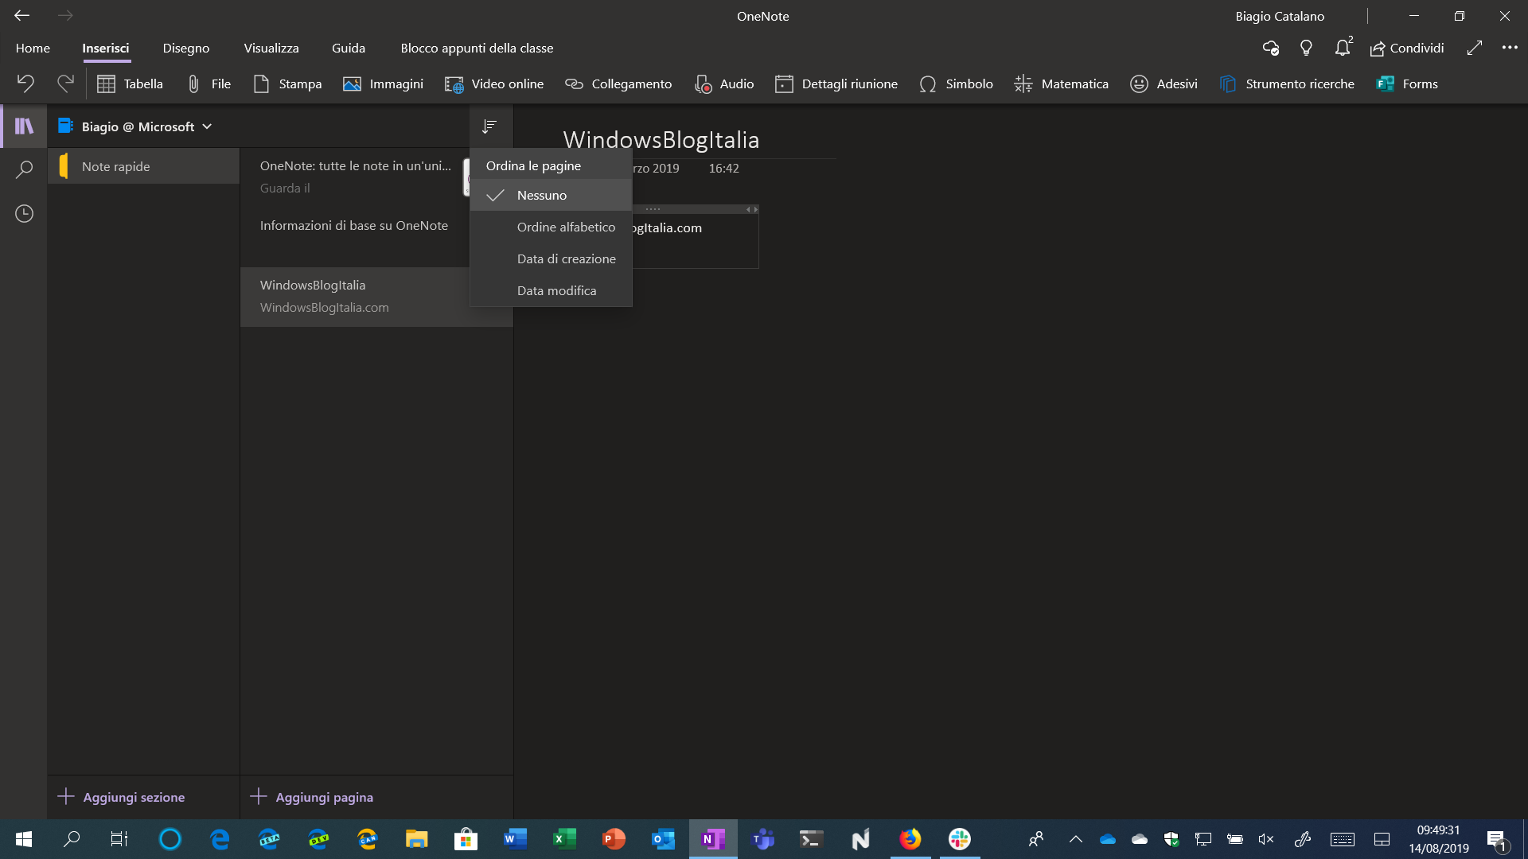The height and width of the screenshot is (859, 1528).
Task: Click the Redo arrow icon
Action: [65, 84]
